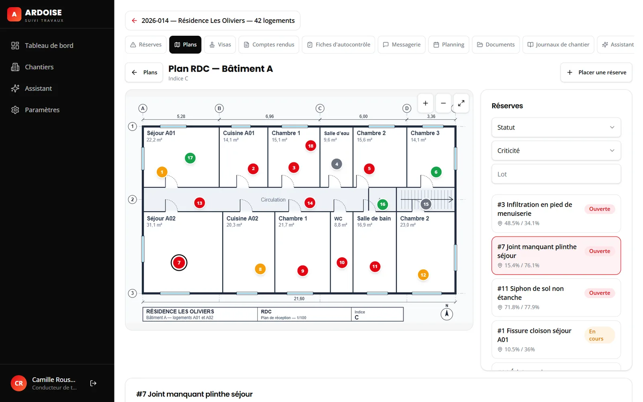Select green marker 17 in Séjour A01

pyautogui.click(x=190, y=158)
